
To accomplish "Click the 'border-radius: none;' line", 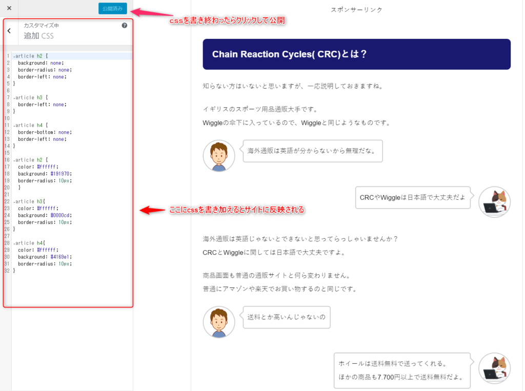I will click(x=45, y=70).
